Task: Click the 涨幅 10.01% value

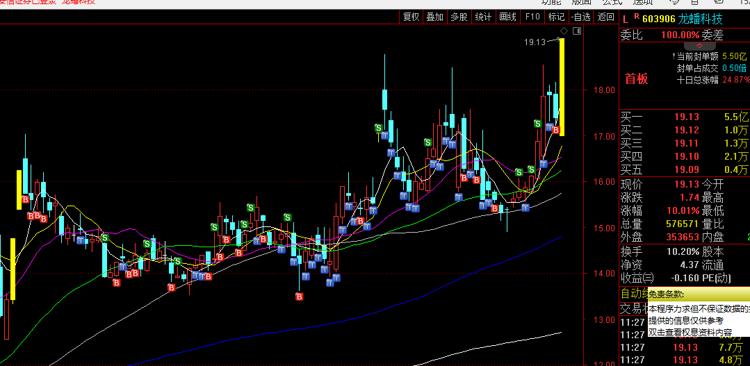Action: pos(683,210)
